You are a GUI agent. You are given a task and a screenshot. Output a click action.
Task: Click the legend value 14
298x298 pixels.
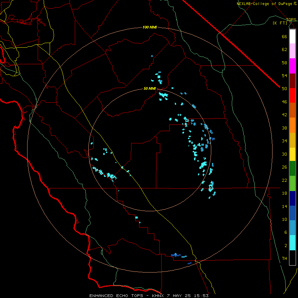(x=284, y=206)
